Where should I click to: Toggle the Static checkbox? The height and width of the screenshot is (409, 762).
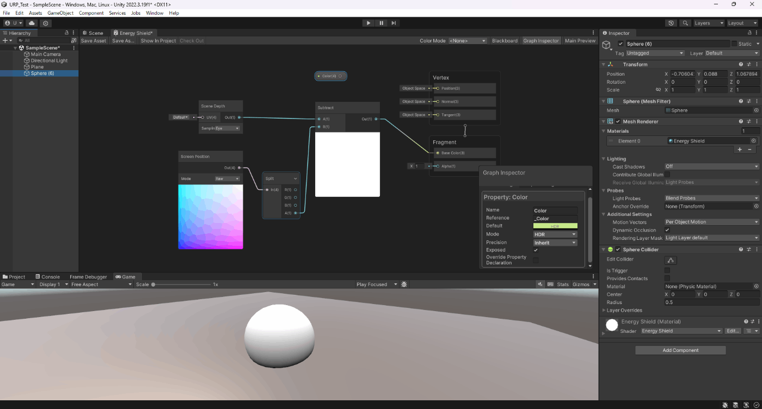tap(734, 44)
